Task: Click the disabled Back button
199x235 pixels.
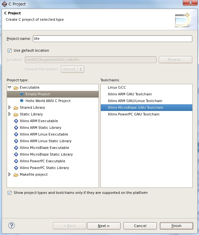Action: 70,226
